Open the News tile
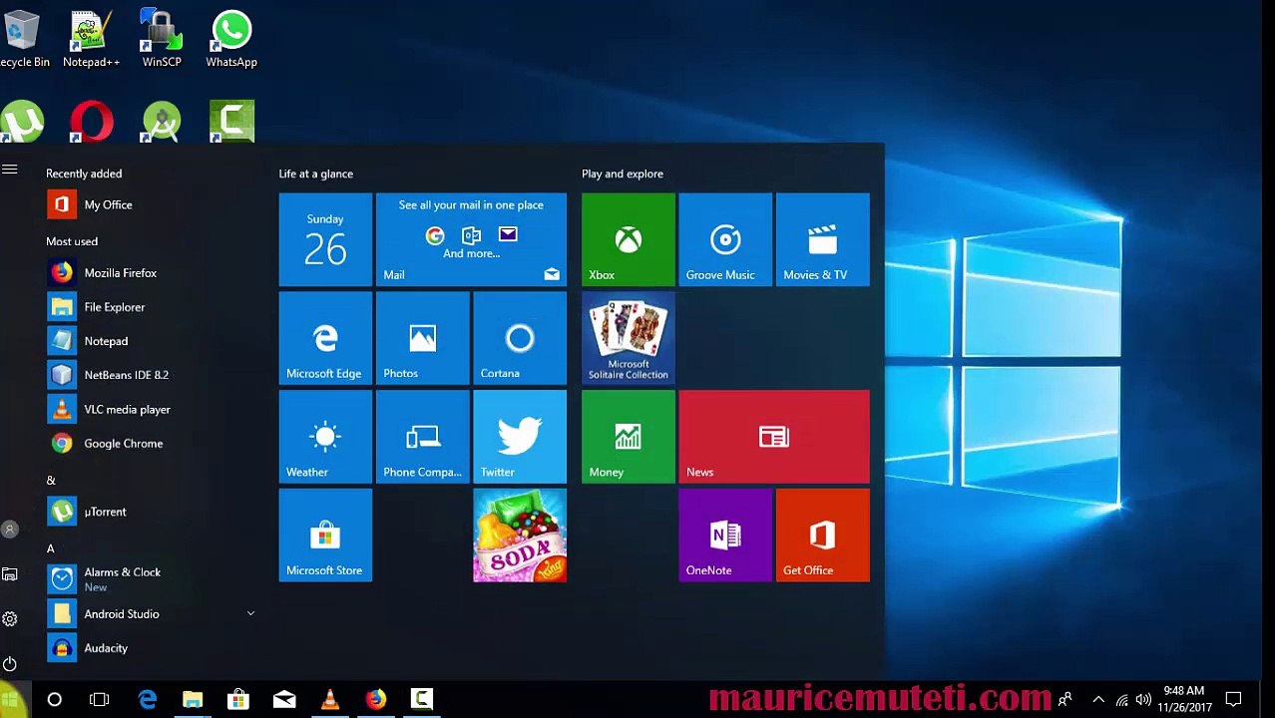Viewport: 1275px width, 718px height. click(774, 437)
